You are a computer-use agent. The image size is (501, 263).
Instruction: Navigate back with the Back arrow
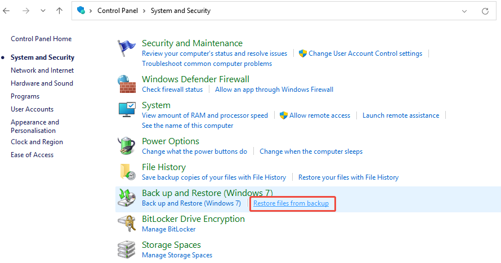point(6,11)
